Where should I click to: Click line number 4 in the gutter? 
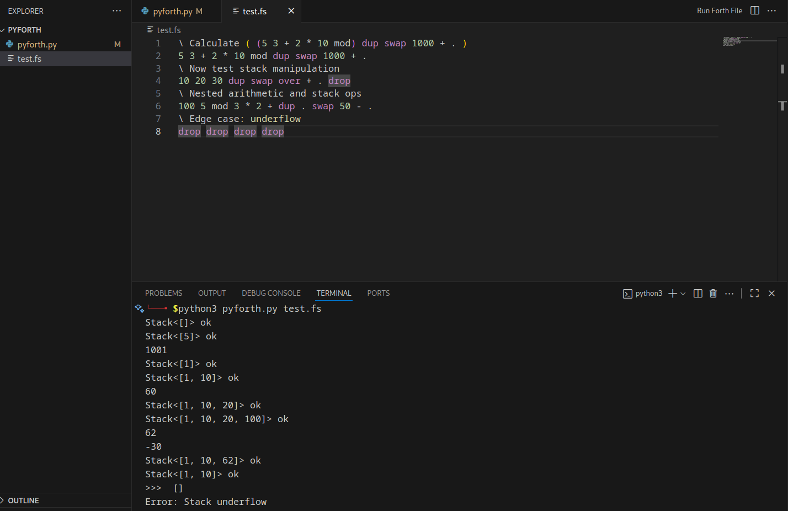[x=158, y=81]
